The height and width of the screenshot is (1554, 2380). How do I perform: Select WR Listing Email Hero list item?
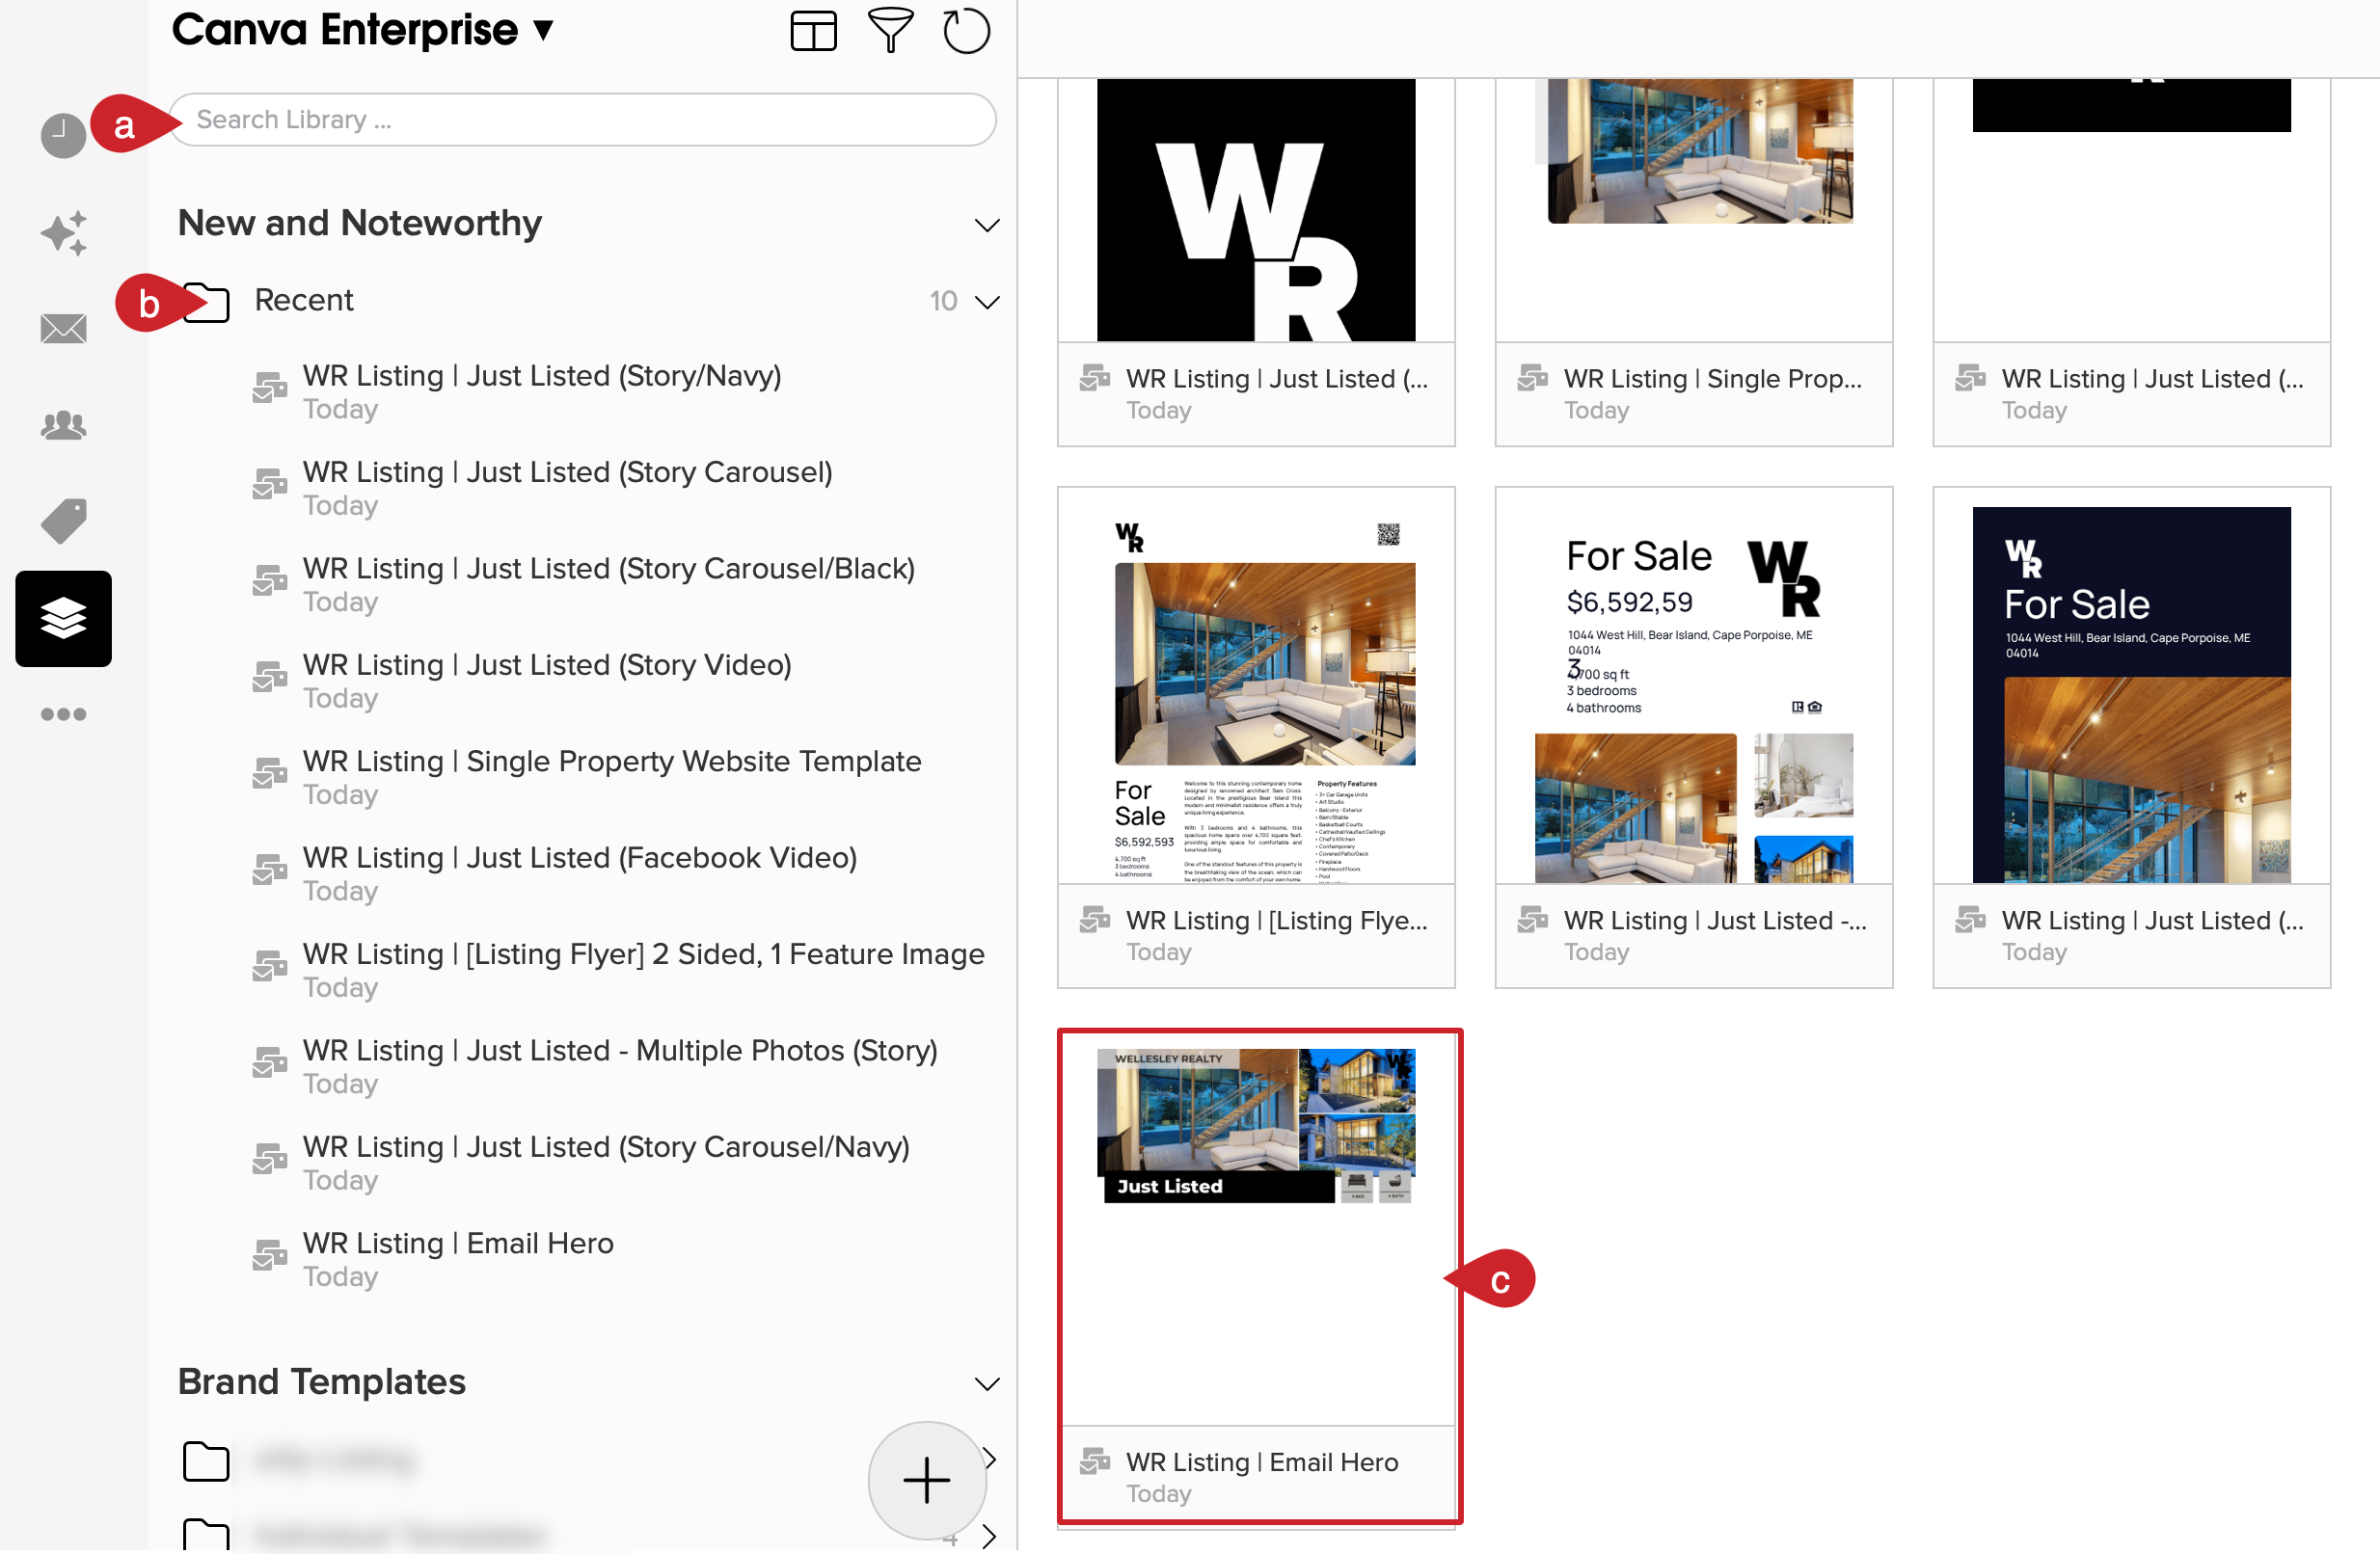[458, 1245]
